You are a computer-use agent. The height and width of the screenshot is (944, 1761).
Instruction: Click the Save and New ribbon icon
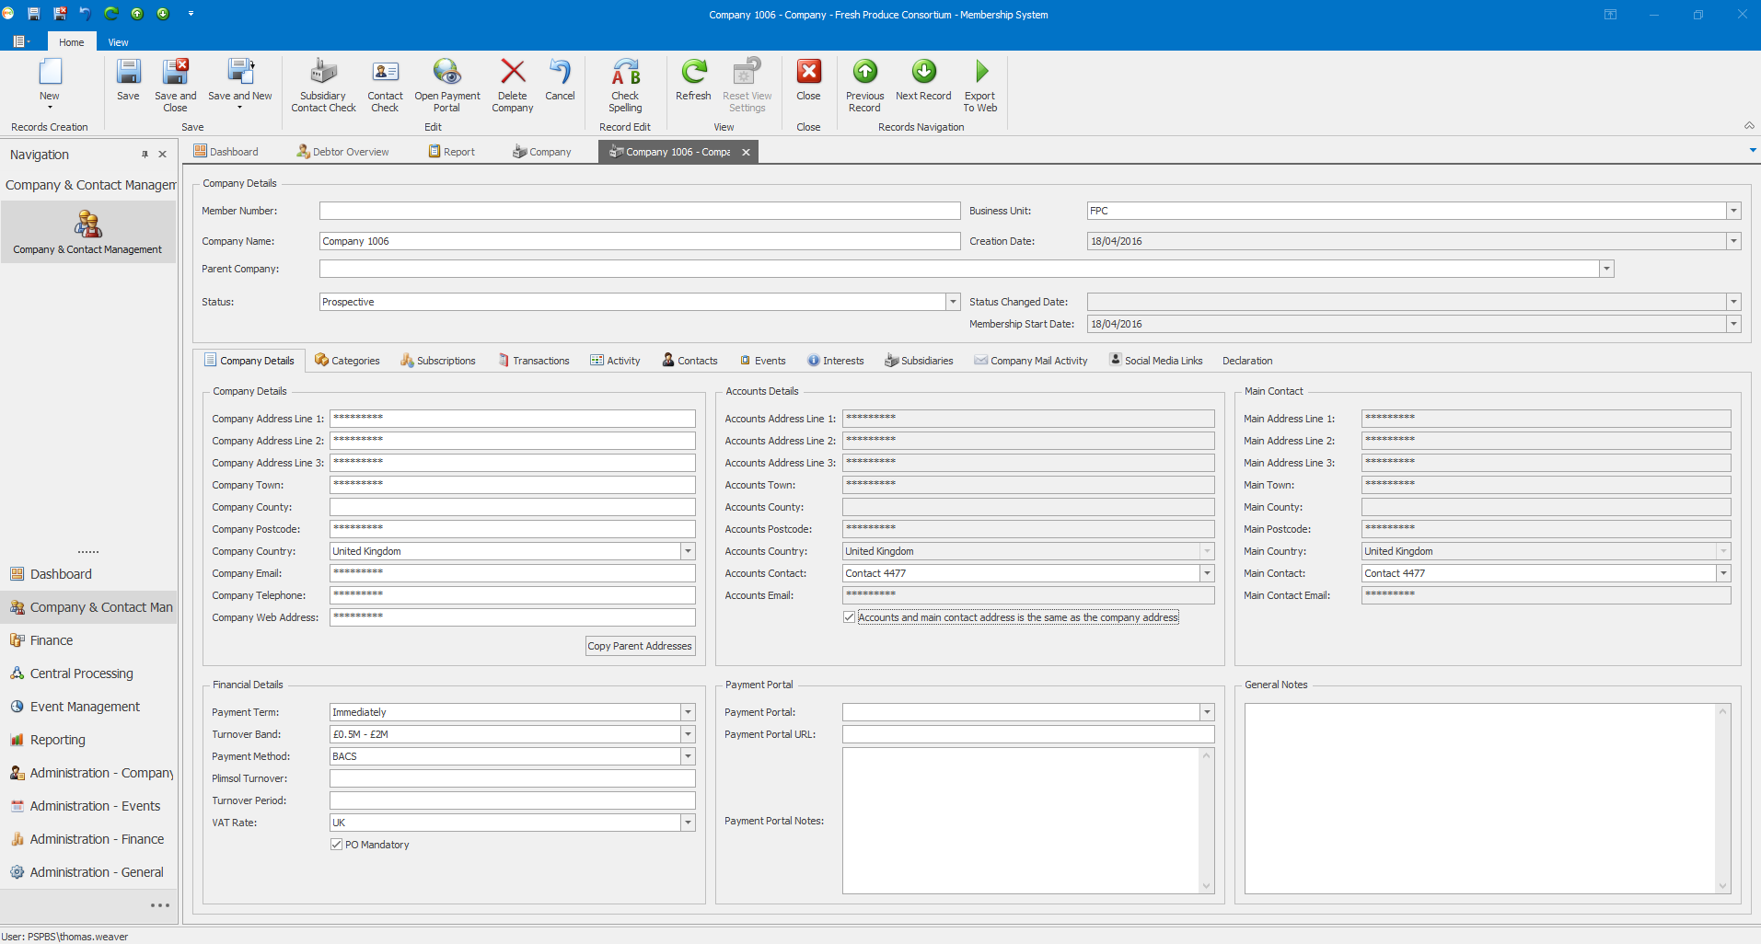[x=240, y=72]
